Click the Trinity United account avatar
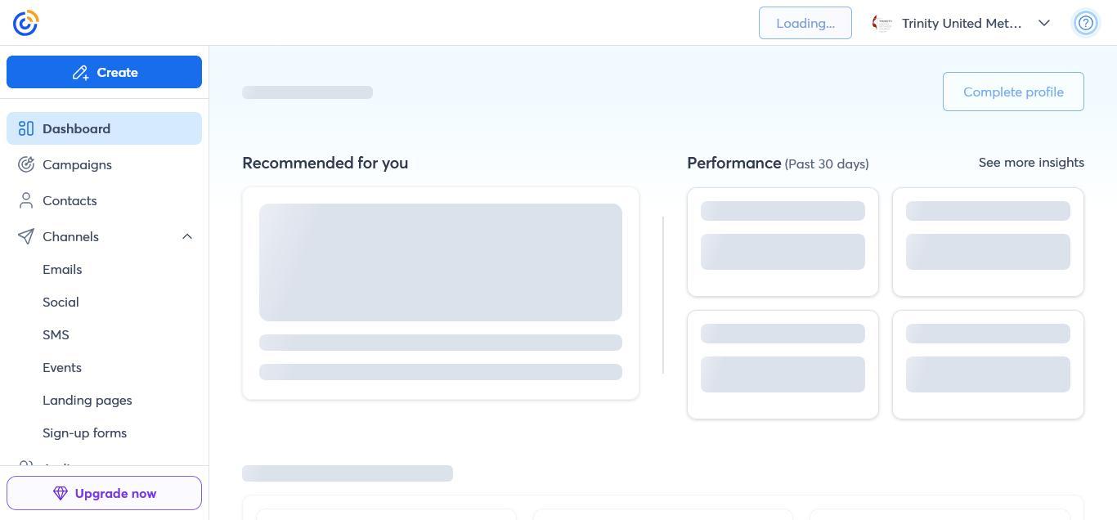The image size is (1117, 520). 882,23
